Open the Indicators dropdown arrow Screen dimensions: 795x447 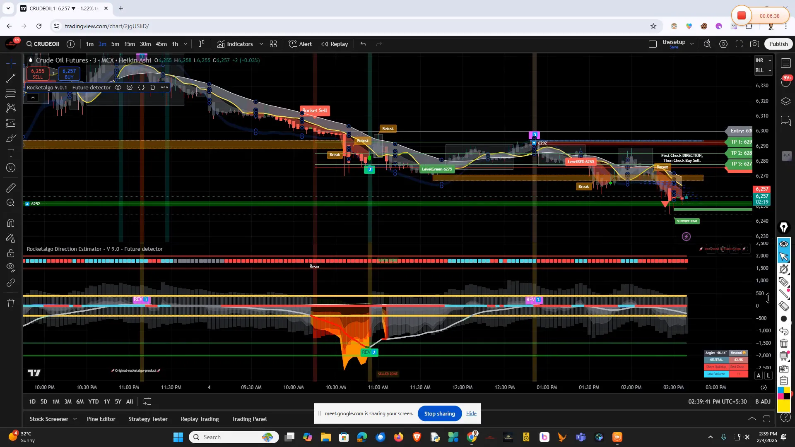(x=261, y=43)
